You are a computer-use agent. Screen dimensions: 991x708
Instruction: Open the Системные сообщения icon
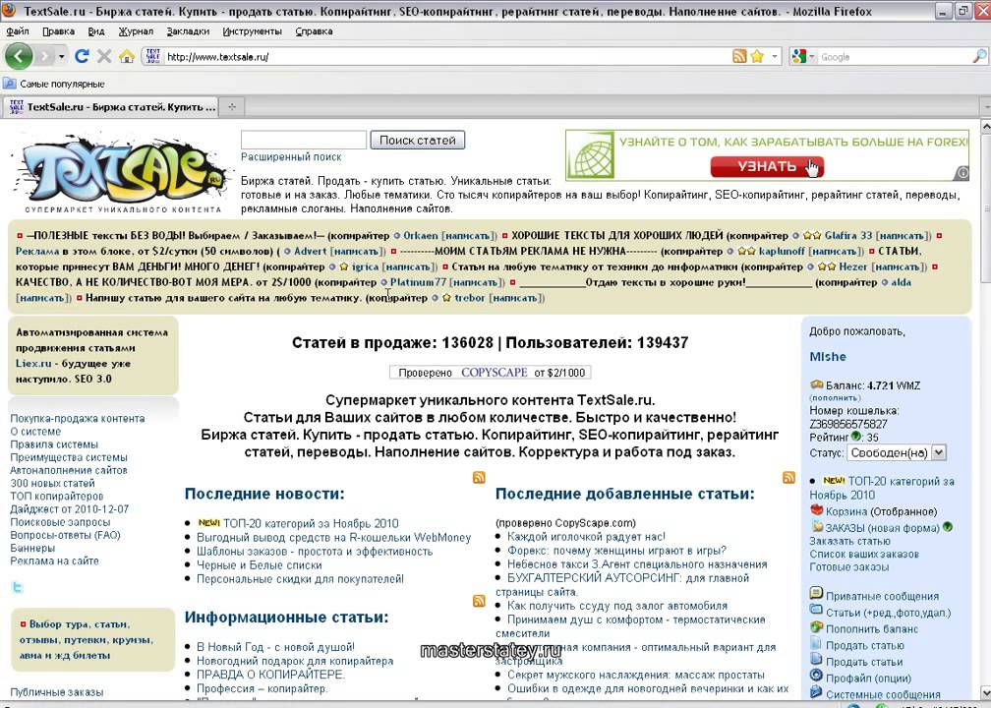coord(817,692)
